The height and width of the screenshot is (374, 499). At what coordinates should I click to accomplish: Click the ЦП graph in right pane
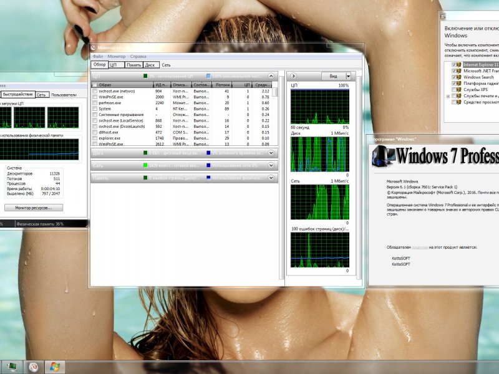click(x=320, y=107)
